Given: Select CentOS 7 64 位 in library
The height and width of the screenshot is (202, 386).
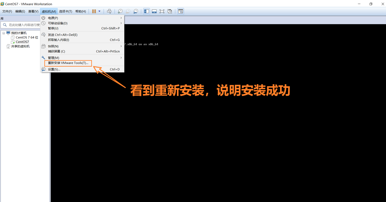Looking at the screenshot, I should point(27,37).
